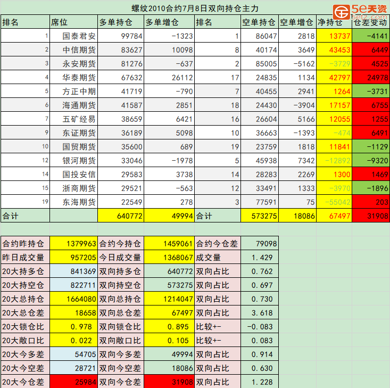
Task: Select total short position 573275 in 合计 row
Action: coord(260,216)
